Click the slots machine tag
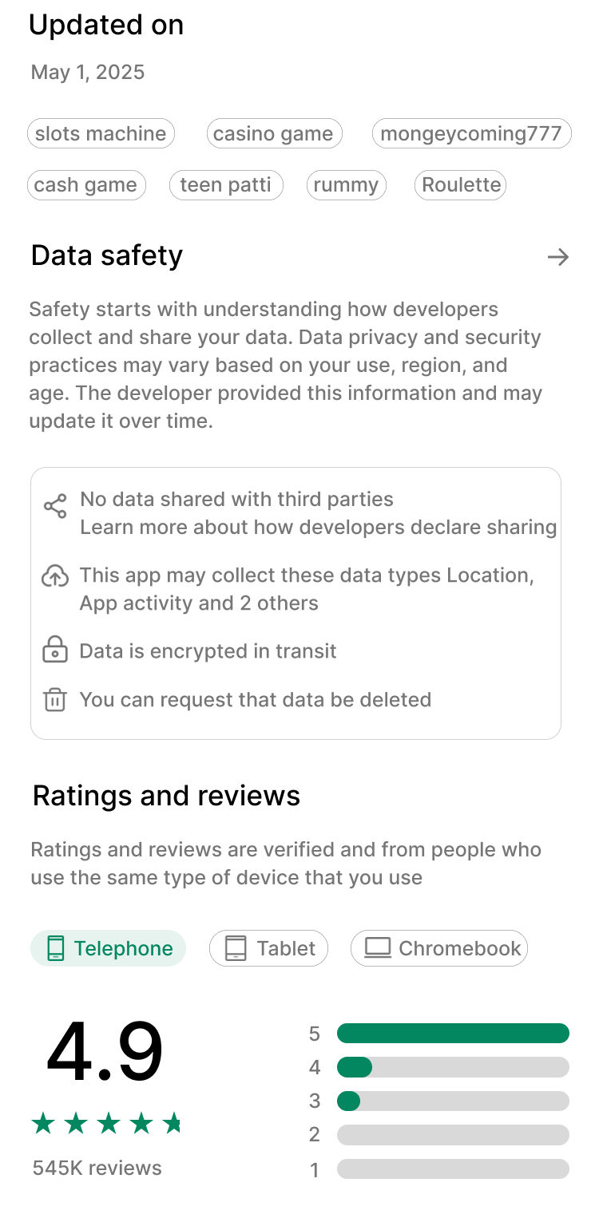This screenshot has width=599, height=1210. click(101, 133)
